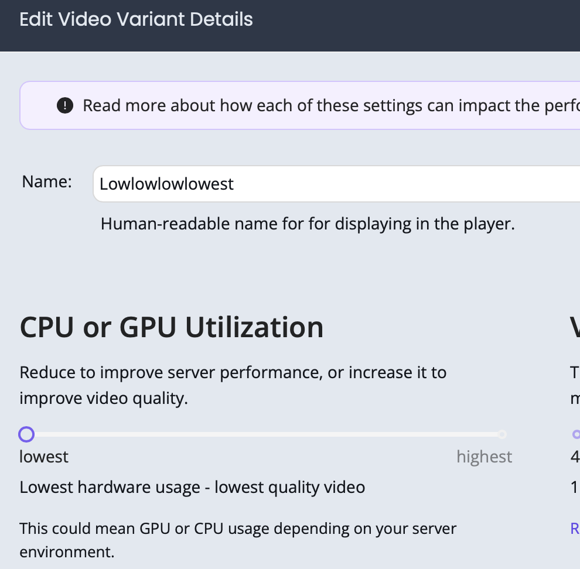Click the 'highest' label under the slider

484,457
